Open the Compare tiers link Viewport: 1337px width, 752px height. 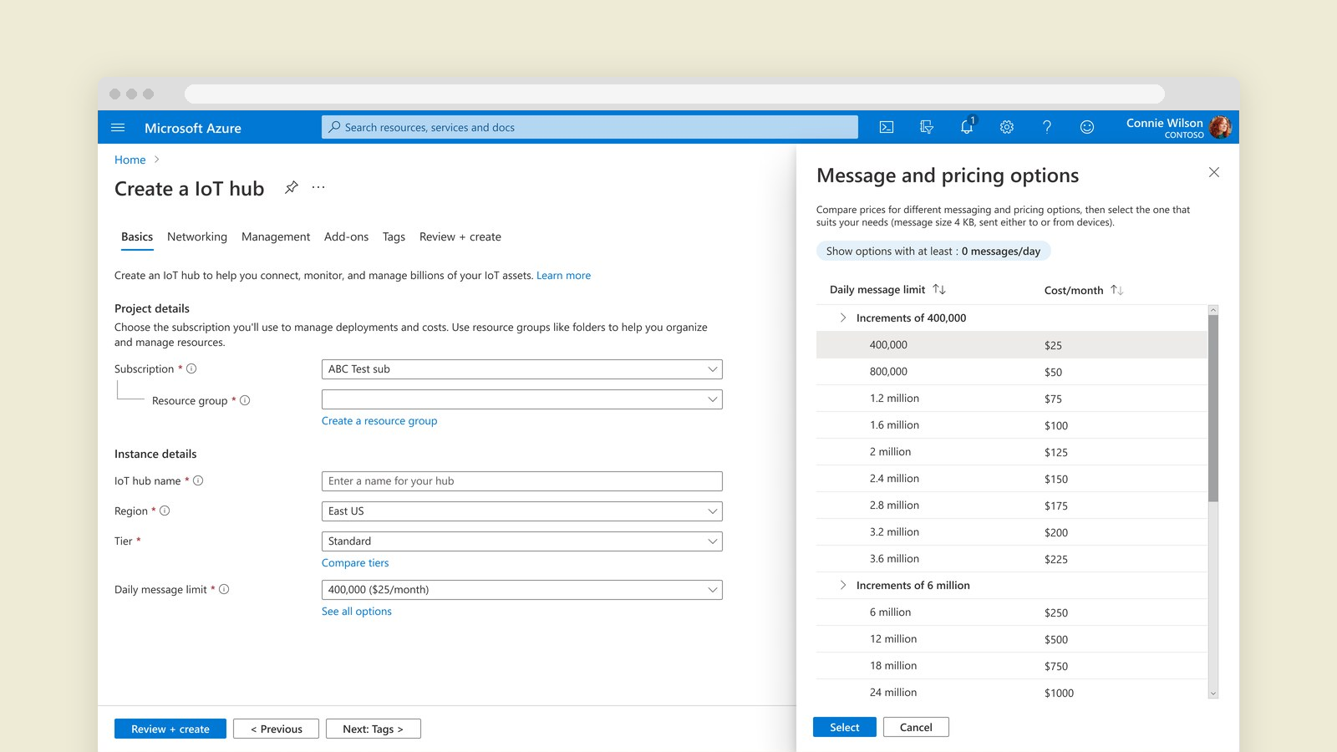coord(355,562)
